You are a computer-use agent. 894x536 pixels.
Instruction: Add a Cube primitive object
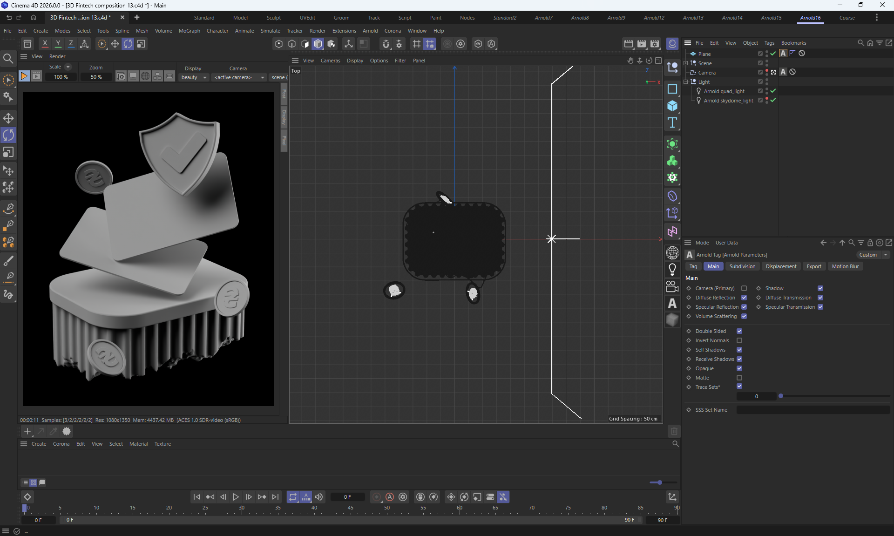tap(672, 106)
